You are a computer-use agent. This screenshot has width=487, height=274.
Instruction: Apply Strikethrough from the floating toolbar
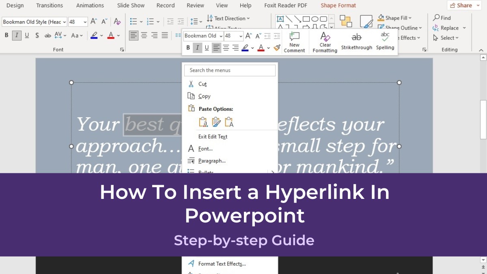pos(356,42)
